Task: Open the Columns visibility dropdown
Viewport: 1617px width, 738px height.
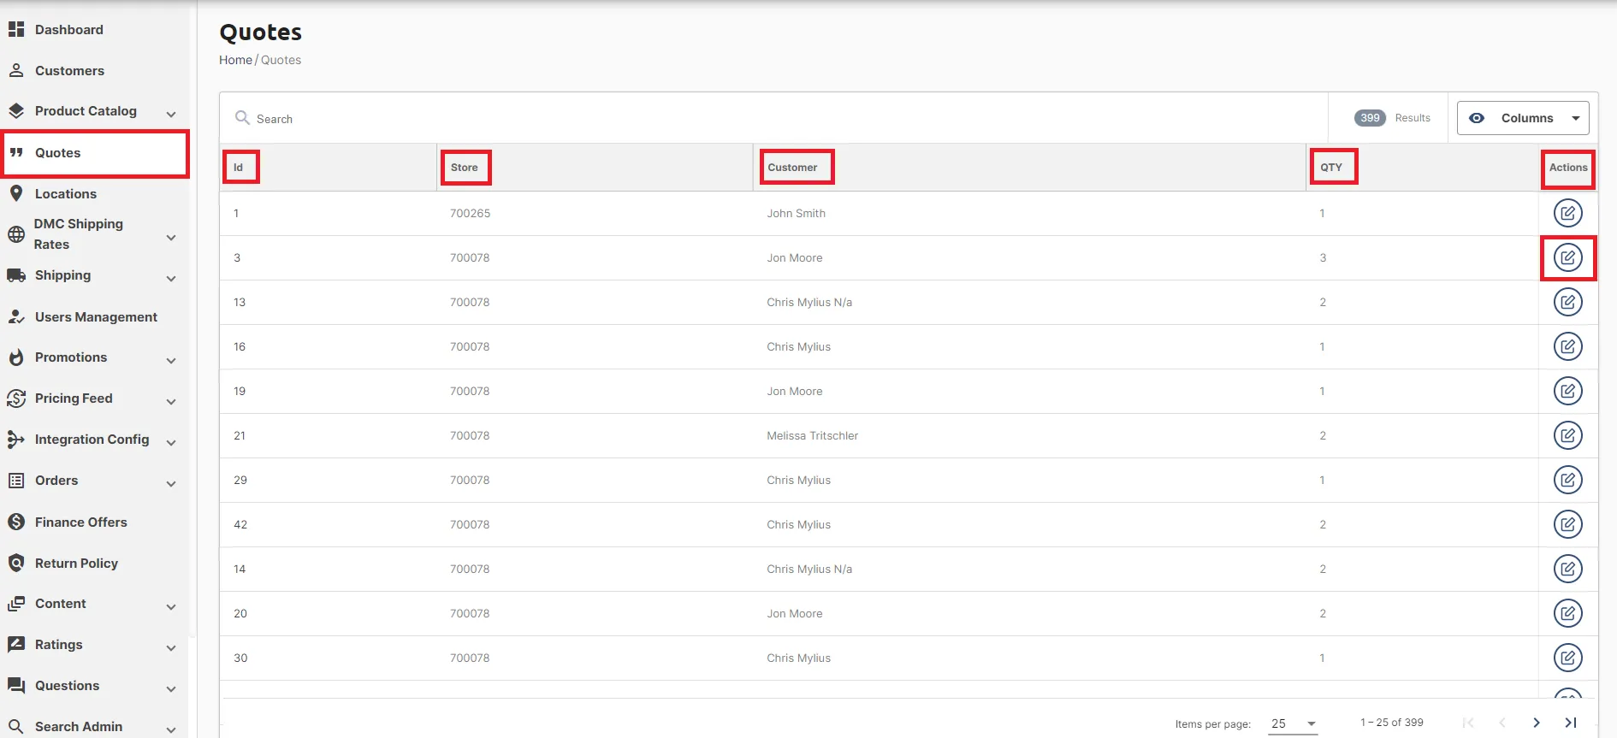Action: [x=1523, y=118]
